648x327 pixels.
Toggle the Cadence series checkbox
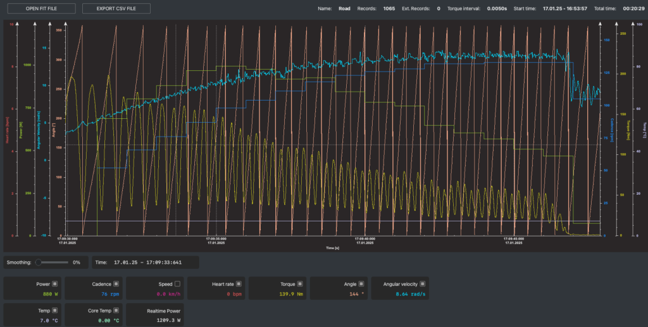pos(116,284)
